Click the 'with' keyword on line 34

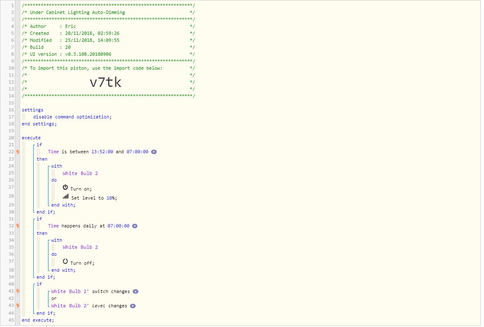(57, 241)
